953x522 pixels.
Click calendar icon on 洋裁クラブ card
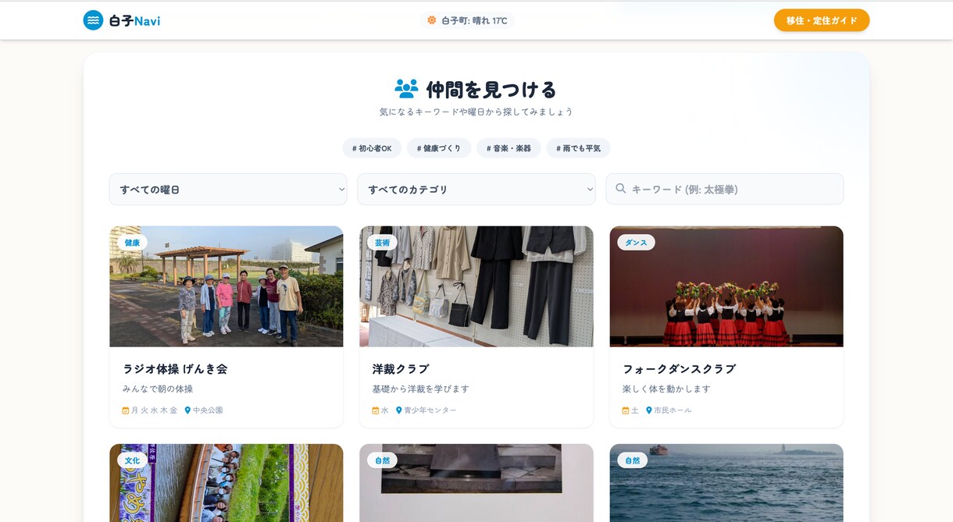(x=376, y=410)
